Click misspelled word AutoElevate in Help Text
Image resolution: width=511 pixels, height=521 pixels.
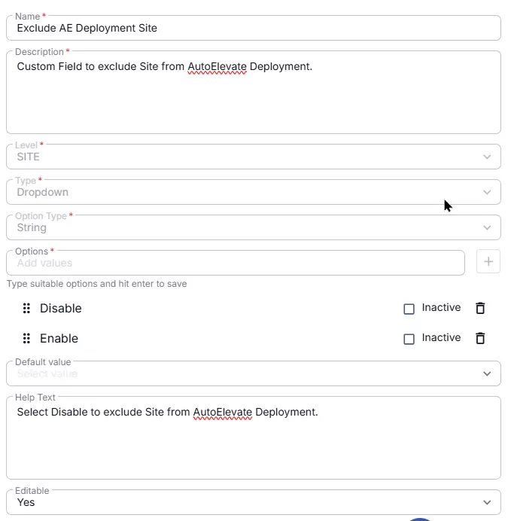pyautogui.click(x=223, y=412)
